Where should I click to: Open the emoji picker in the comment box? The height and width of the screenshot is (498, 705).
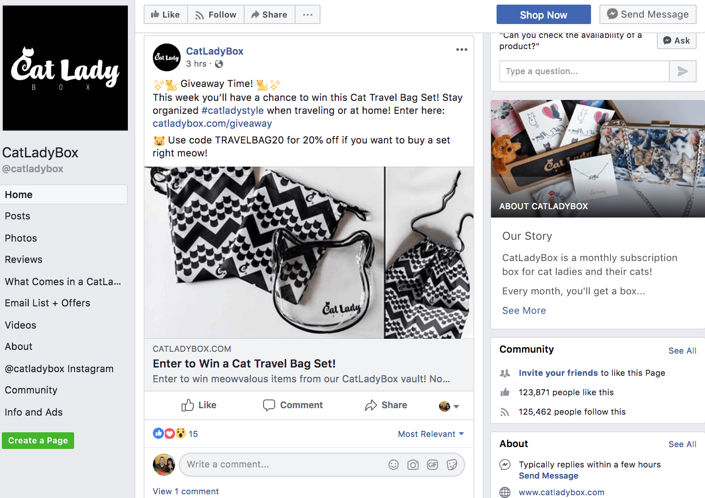click(393, 465)
